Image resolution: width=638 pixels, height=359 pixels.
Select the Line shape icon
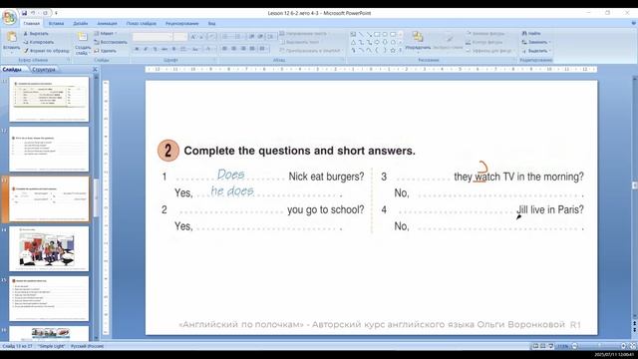pyautogui.click(x=361, y=34)
